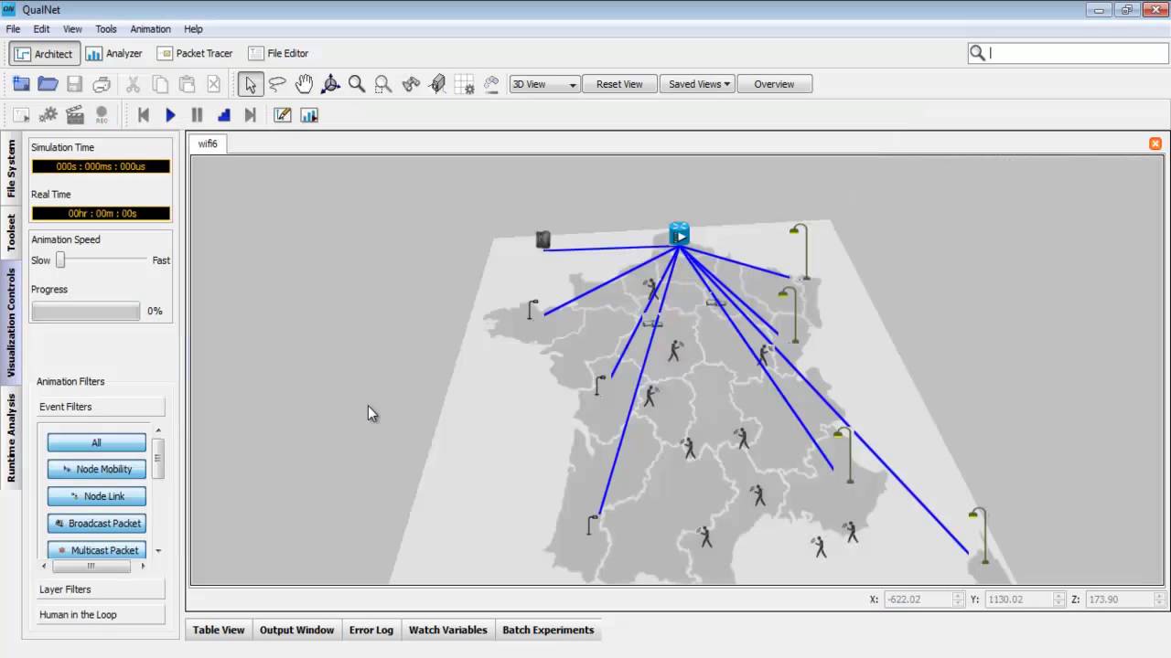Image resolution: width=1171 pixels, height=658 pixels.
Task: Select the zoom-to-region tool
Action: 383,84
